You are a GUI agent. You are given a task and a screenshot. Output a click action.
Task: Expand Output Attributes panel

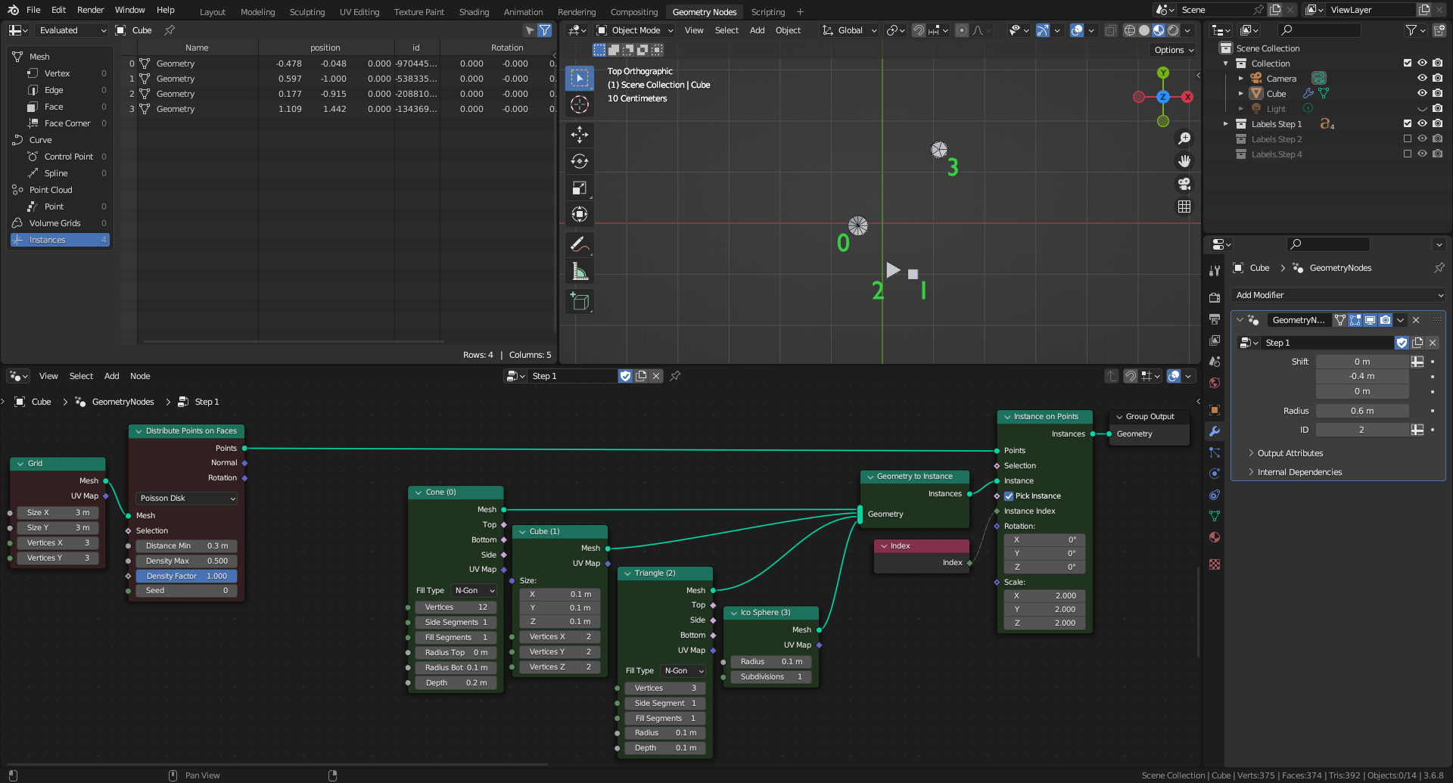[x=1290, y=453]
